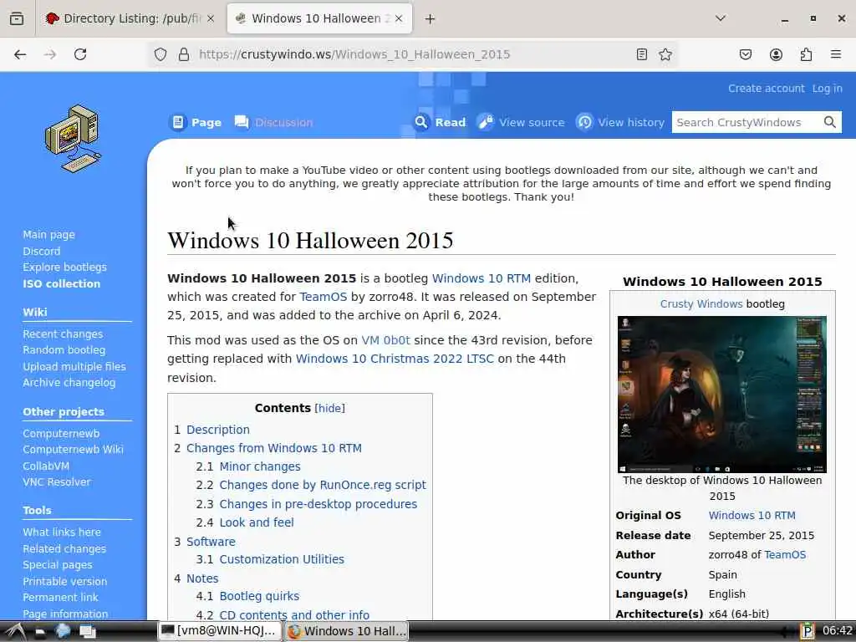The height and width of the screenshot is (642, 856).
Task: Click the search magnifier button
Action: click(830, 122)
